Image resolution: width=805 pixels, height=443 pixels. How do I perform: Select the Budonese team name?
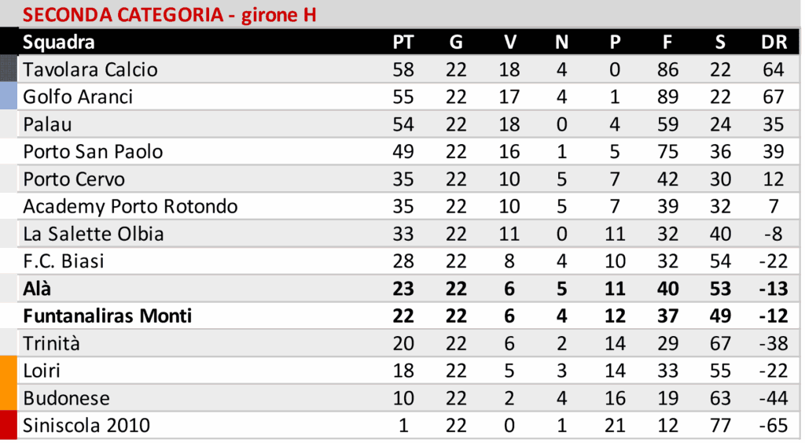tap(66, 398)
